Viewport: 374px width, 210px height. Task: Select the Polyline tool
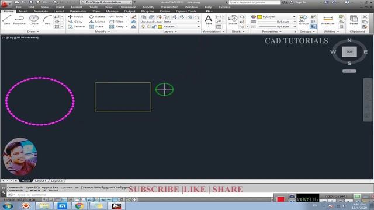[19, 20]
